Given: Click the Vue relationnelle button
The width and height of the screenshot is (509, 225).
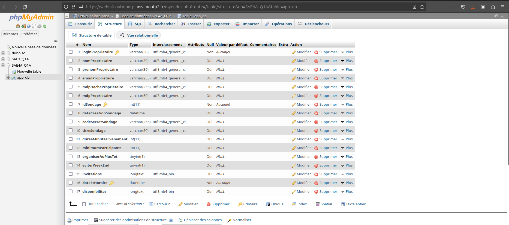Looking at the screenshot, I should pyautogui.click(x=139, y=35).
